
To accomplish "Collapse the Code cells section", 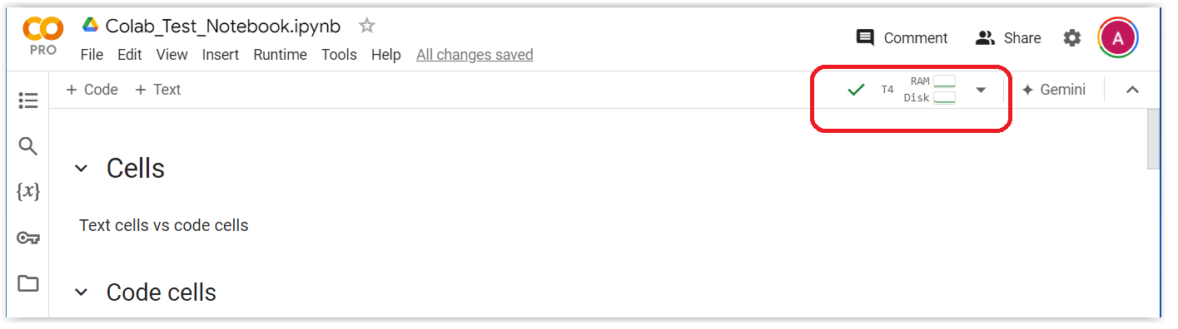I will coord(81,292).
